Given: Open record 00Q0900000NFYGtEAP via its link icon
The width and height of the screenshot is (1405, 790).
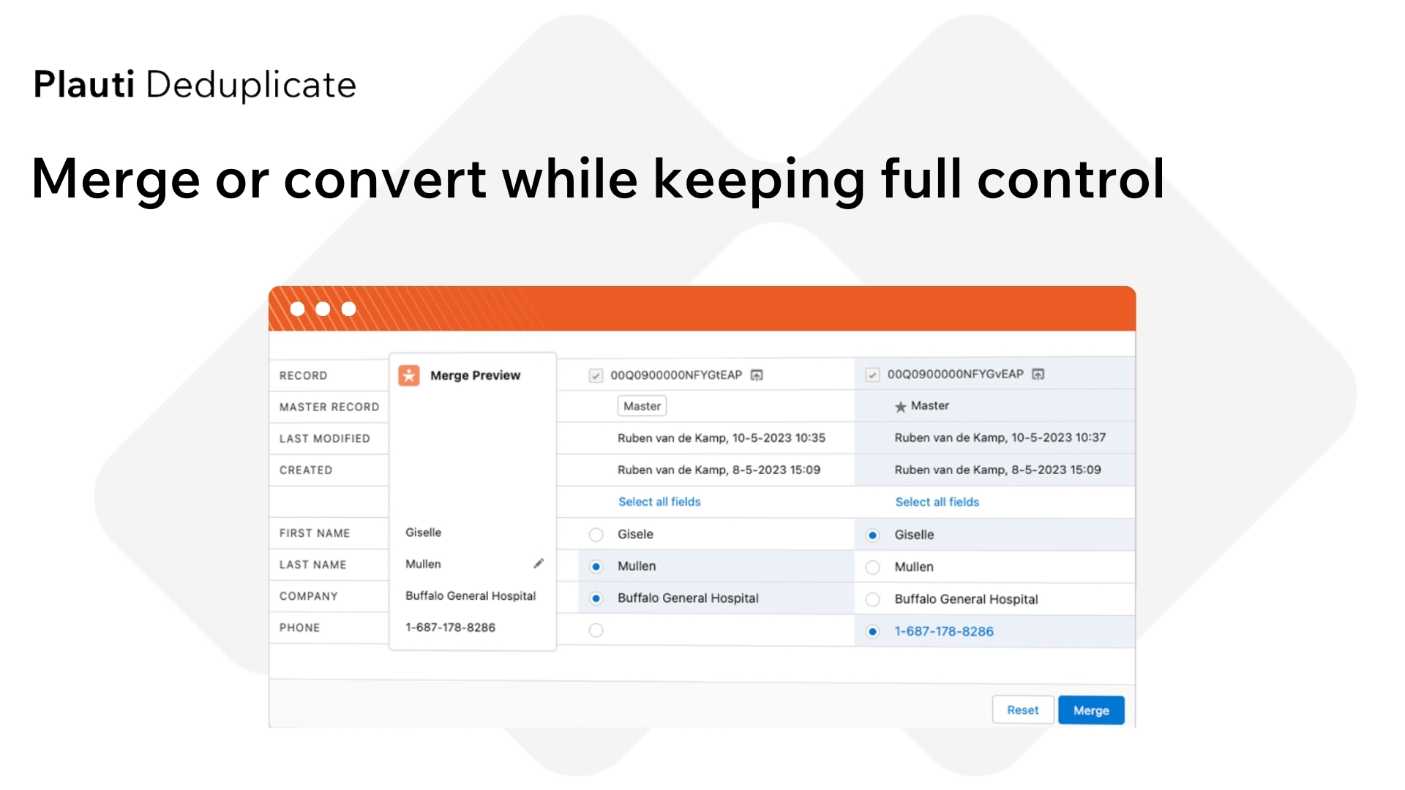Looking at the screenshot, I should pyautogui.click(x=757, y=375).
